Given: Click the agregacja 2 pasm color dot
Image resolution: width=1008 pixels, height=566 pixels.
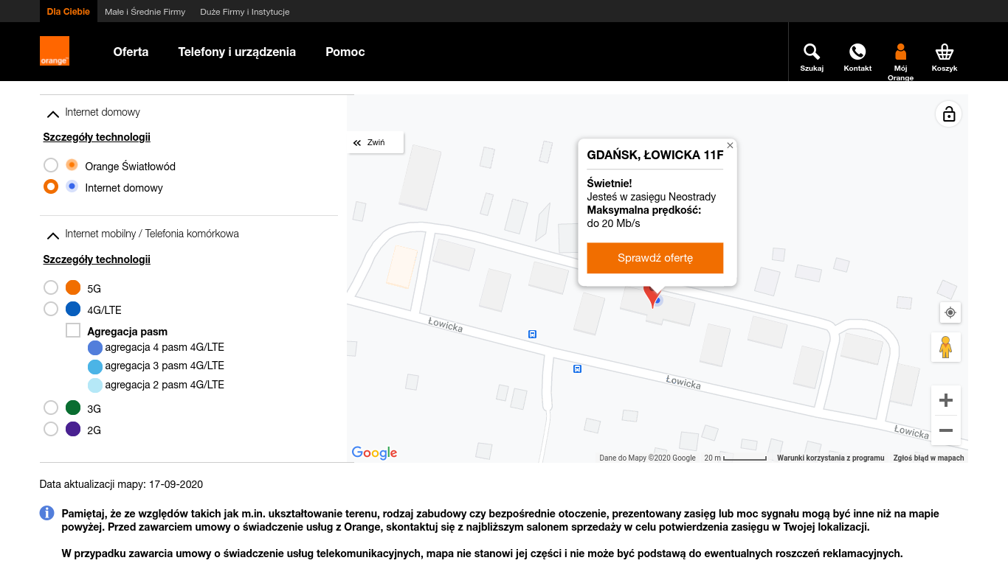Looking at the screenshot, I should tap(94, 385).
